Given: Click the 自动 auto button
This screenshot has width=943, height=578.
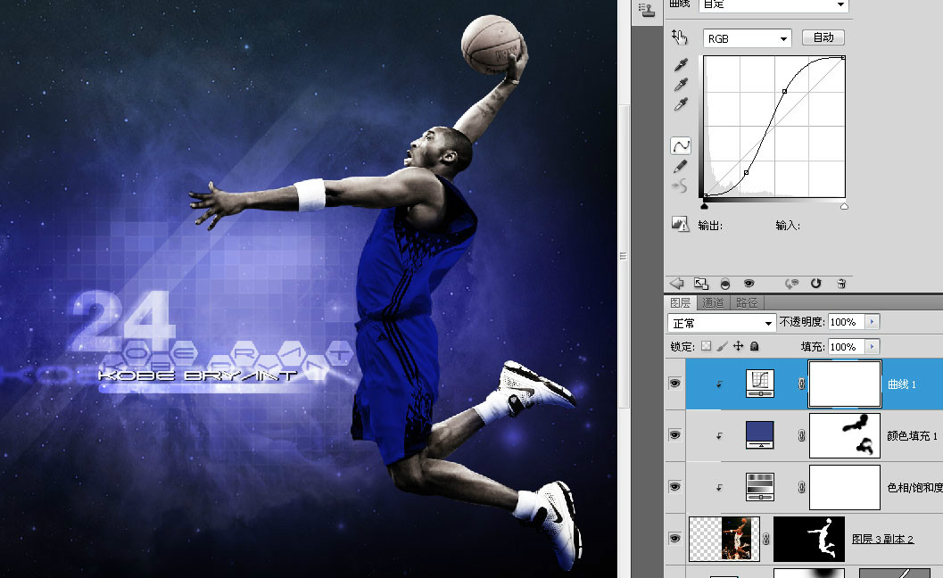Looking at the screenshot, I should (x=823, y=37).
